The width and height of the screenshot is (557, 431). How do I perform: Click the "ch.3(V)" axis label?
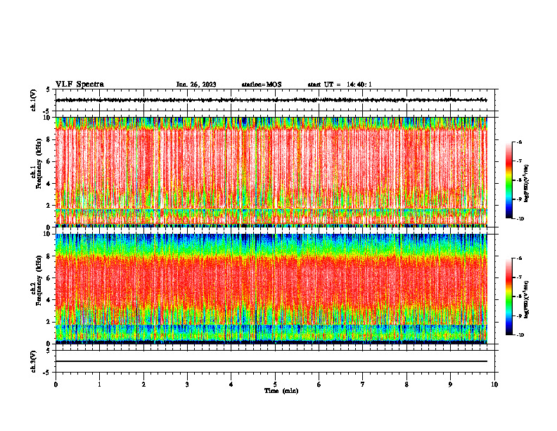click(x=34, y=362)
